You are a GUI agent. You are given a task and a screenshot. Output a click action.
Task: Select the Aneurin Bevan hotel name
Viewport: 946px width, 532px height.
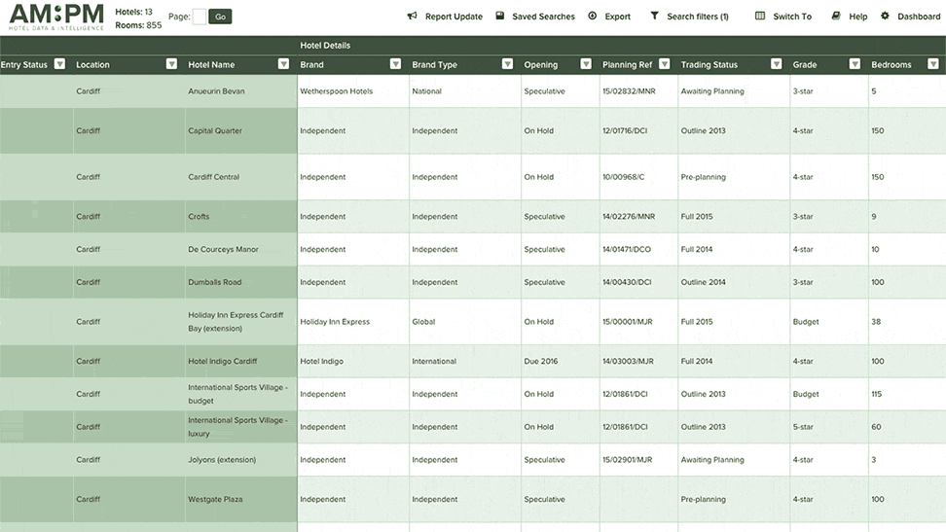(216, 91)
